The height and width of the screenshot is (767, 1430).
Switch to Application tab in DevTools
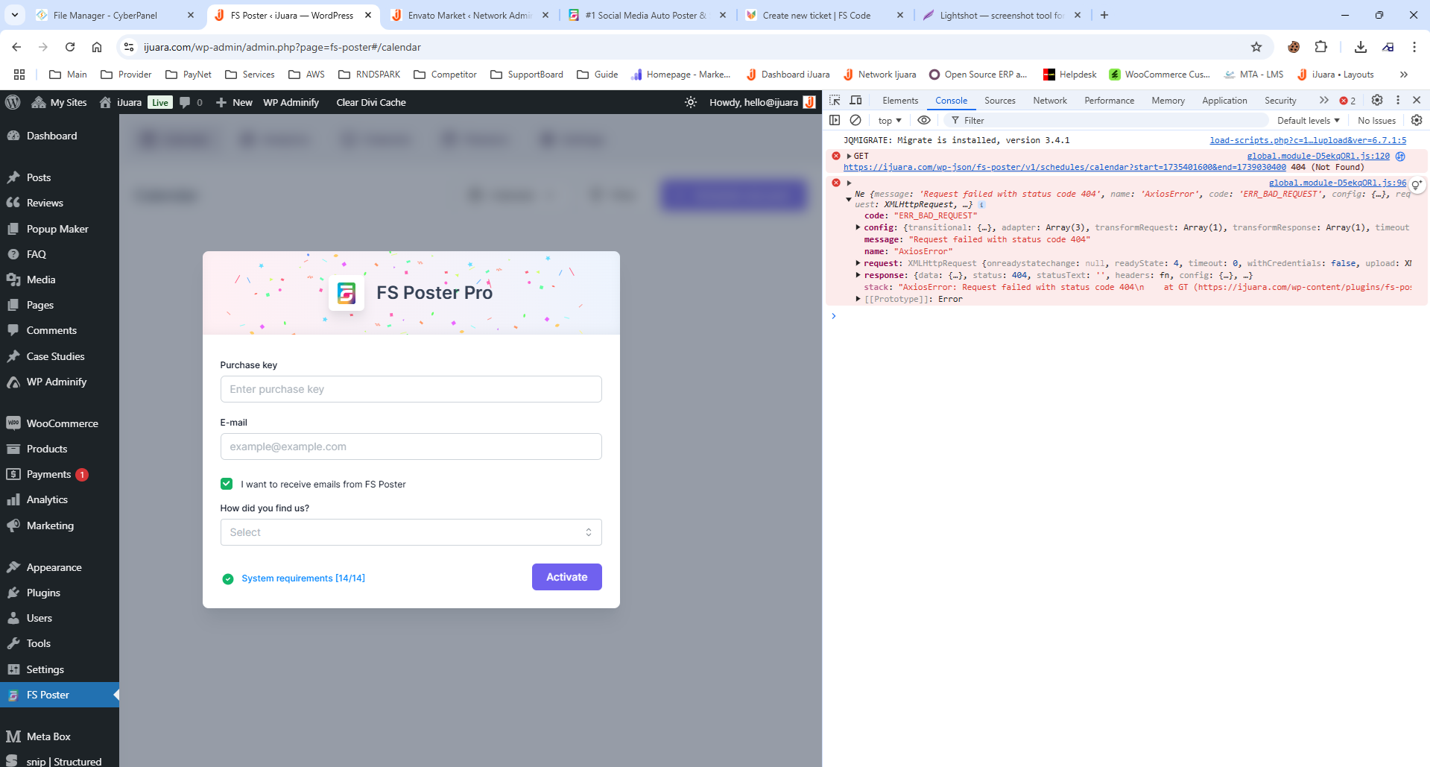(x=1224, y=101)
